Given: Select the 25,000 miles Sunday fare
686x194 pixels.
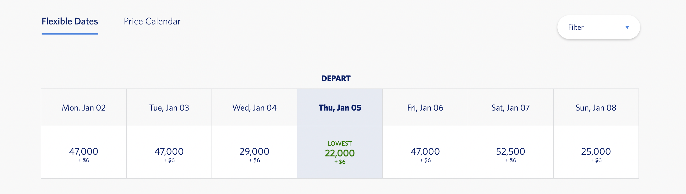Looking at the screenshot, I should 596,152.
